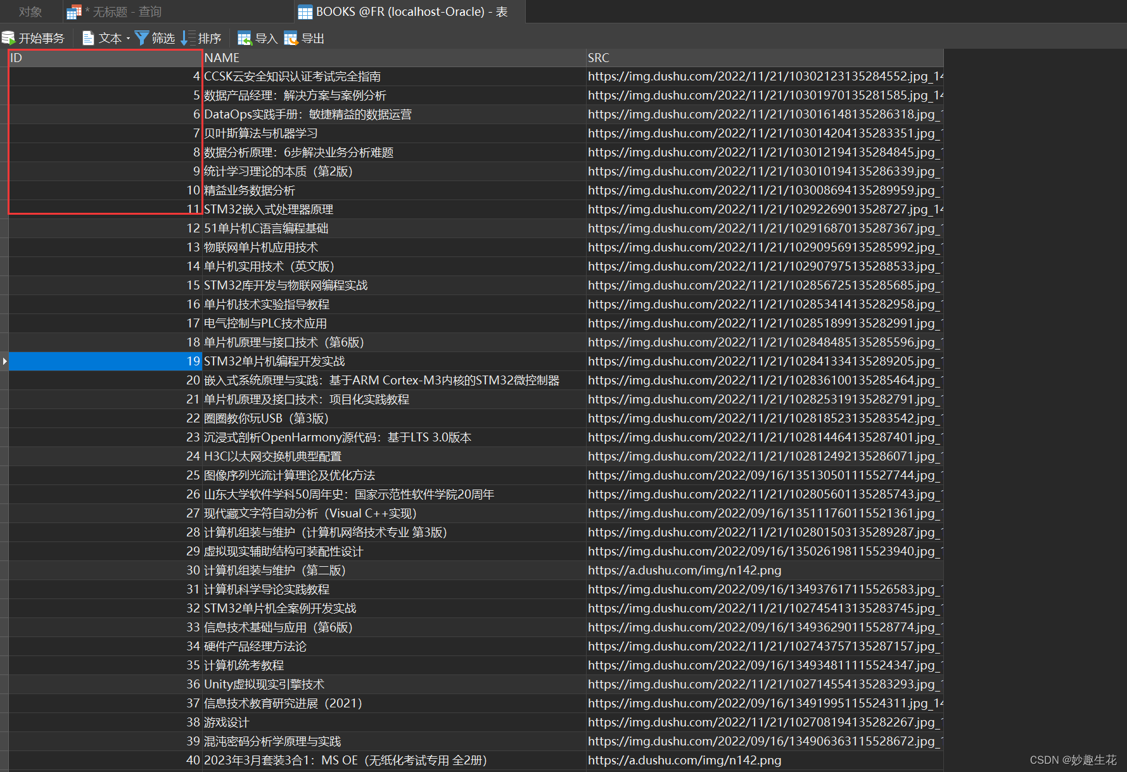
Task: Select cell 51单片机C语言编程基础
Action: (394, 228)
